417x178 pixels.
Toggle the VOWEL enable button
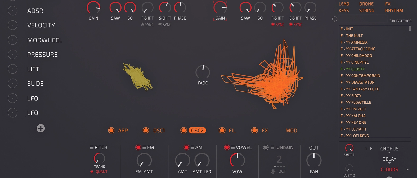coord(227,147)
